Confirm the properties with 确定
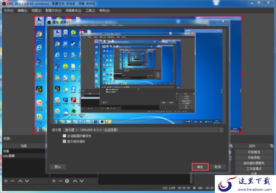 pos(200,167)
